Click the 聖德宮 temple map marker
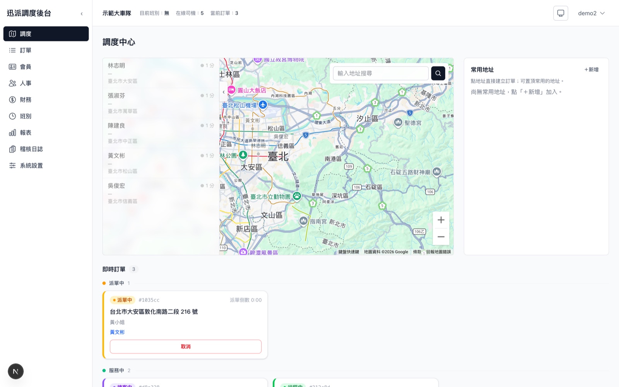 [x=398, y=122]
